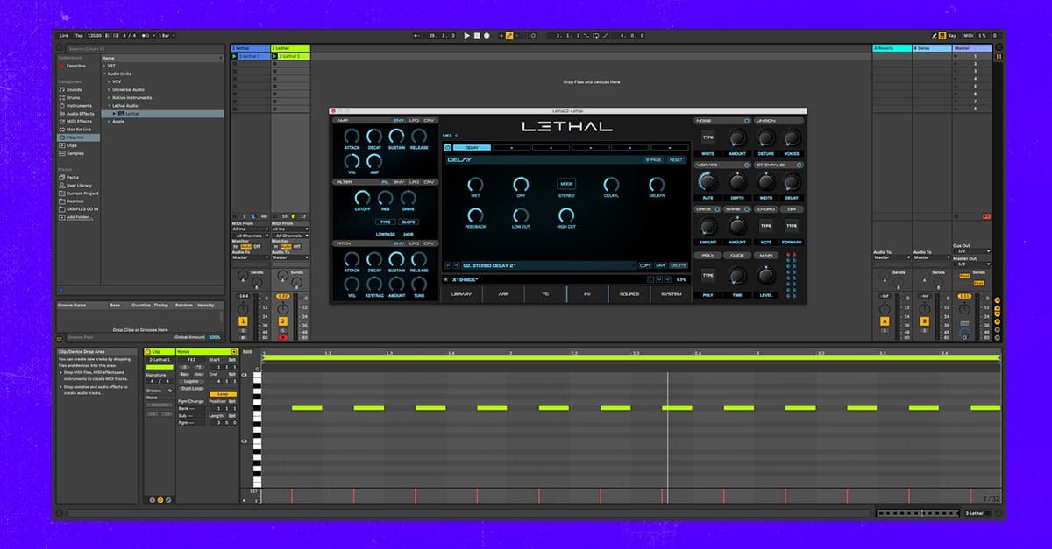Toggle the clip Loop switch
1052x549 pixels.
[x=223, y=394]
